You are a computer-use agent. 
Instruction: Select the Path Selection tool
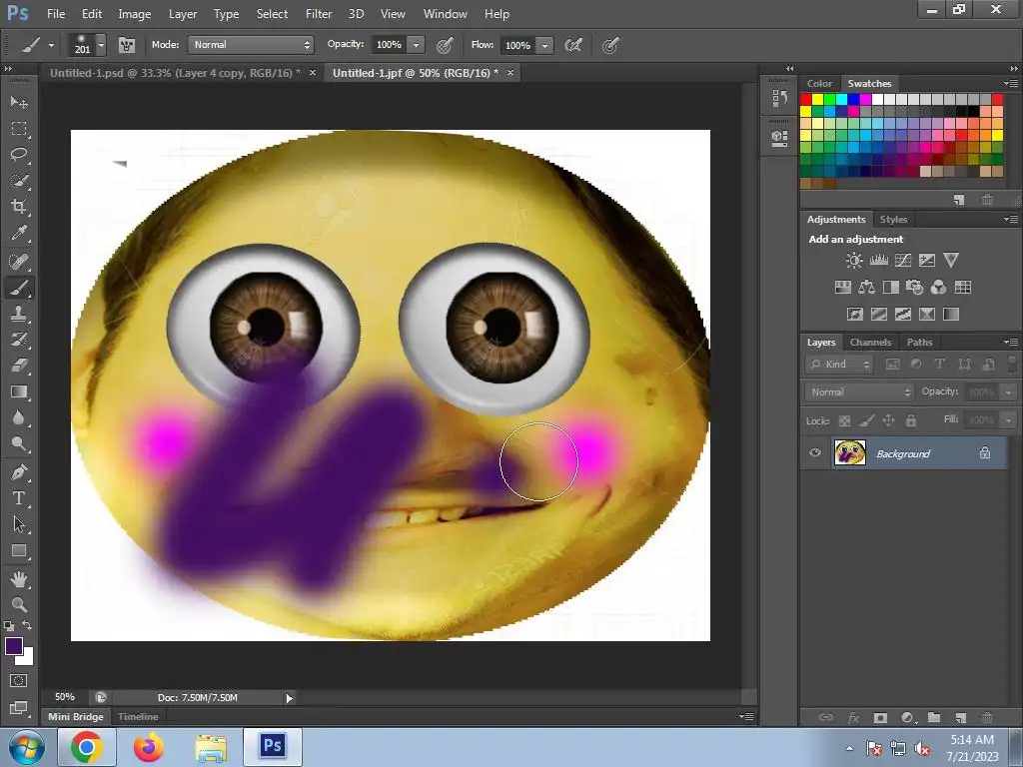[19, 524]
